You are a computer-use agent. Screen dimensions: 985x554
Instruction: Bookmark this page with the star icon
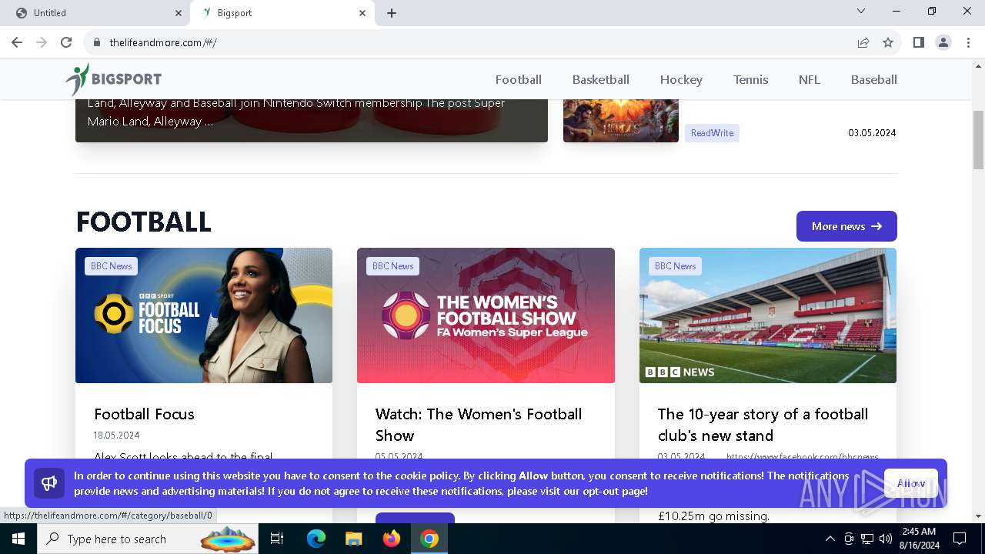click(888, 42)
